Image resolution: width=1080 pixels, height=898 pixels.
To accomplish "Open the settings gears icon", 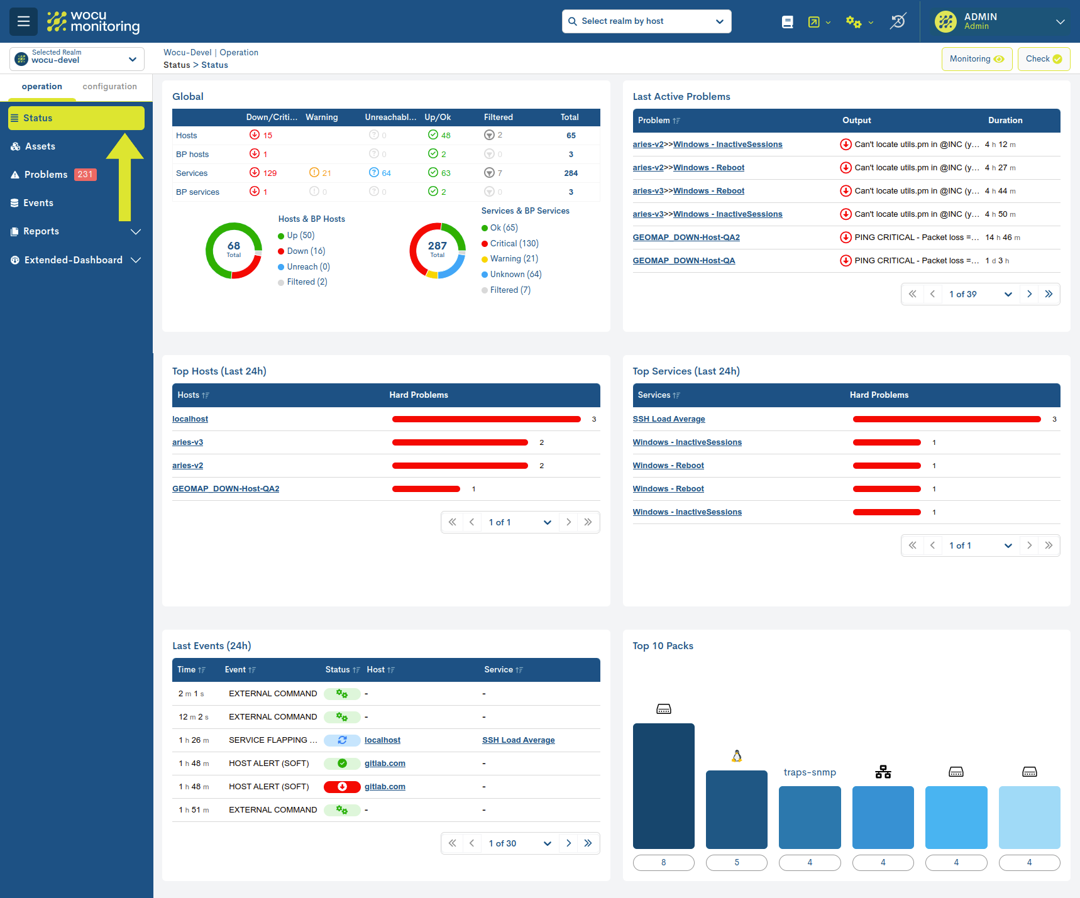I will [853, 22].
